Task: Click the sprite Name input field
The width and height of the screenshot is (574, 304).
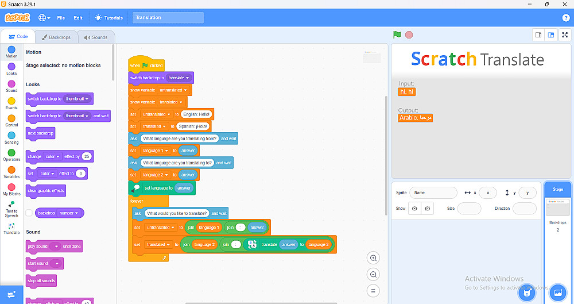Action: [433, 193]
